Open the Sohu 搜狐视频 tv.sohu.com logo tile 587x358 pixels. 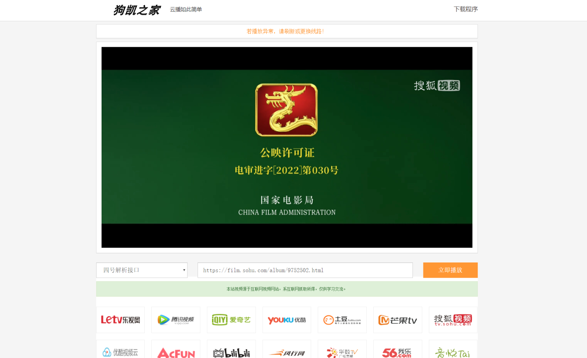(x=453, y=320)
